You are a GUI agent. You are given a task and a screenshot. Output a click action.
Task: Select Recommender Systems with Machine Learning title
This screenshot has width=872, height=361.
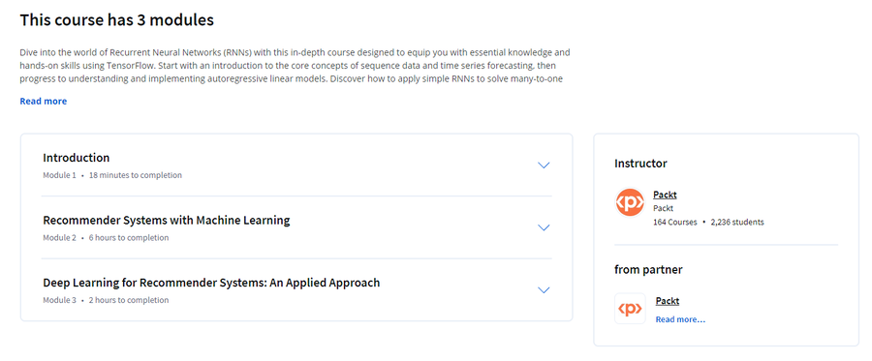(x=167, y=221)
